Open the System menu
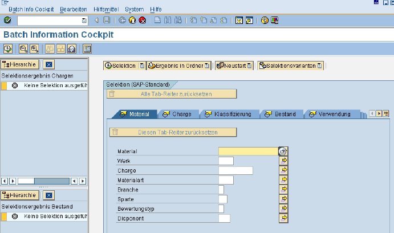Viewport: 394px width, 233px height. 135,9
